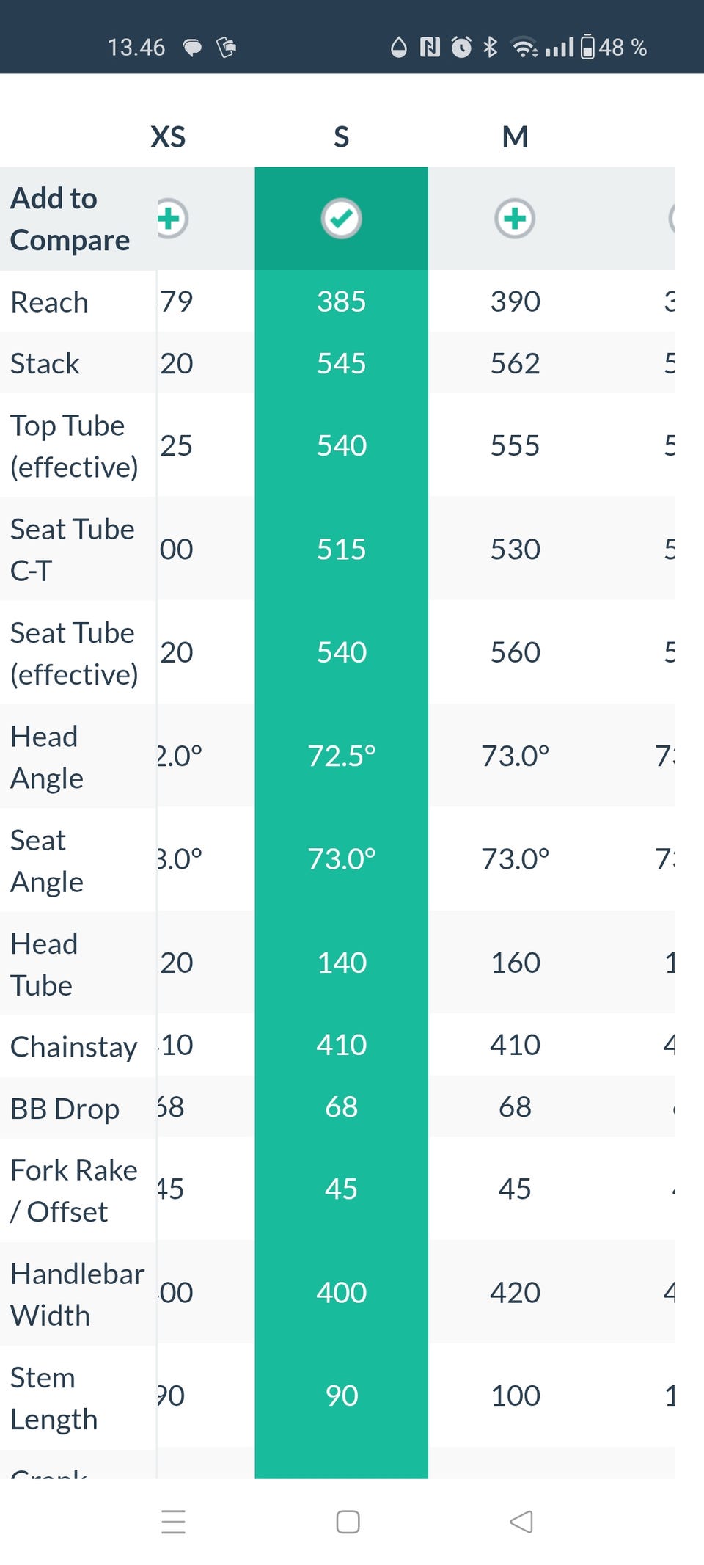
Task: Select the S size column header
Action: coord(342,137)
